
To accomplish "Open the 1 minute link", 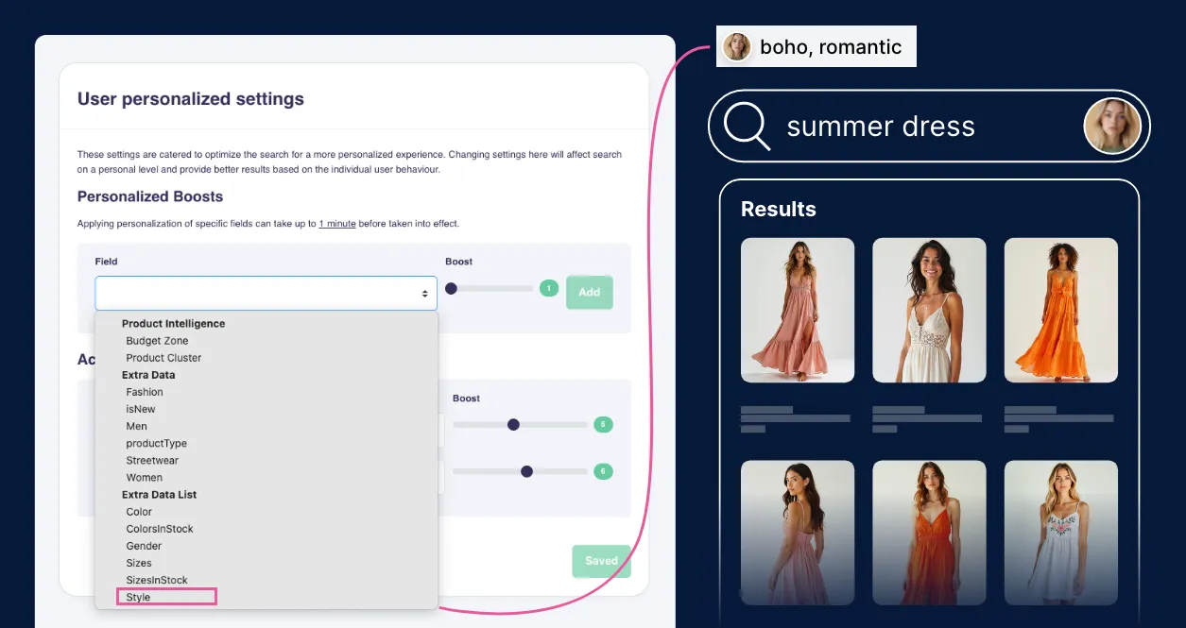I will point(337,224).
